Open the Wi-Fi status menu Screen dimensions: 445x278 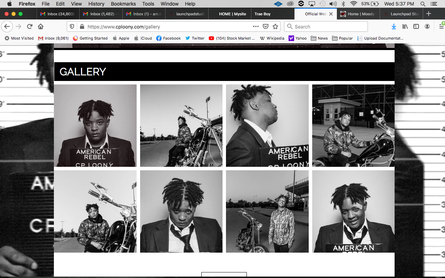pos(354,4)
